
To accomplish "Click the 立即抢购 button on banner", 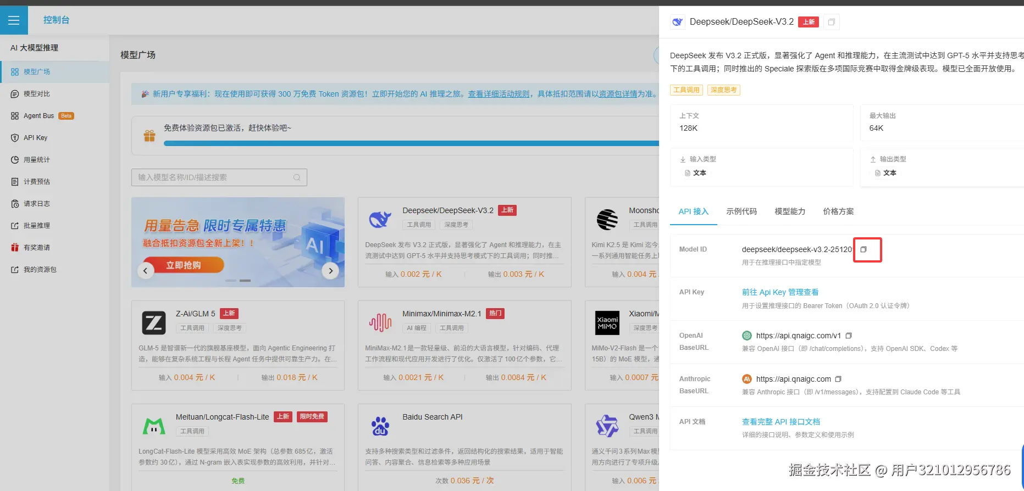I will pyautogui.click(x=184, y=265).
